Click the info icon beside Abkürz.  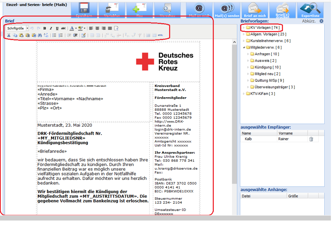click(321, 21)
